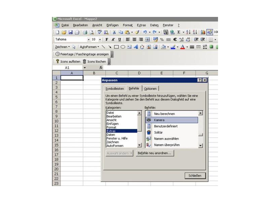Align cell text left
The height and width of the screenshot is (203, 270).
128,40
